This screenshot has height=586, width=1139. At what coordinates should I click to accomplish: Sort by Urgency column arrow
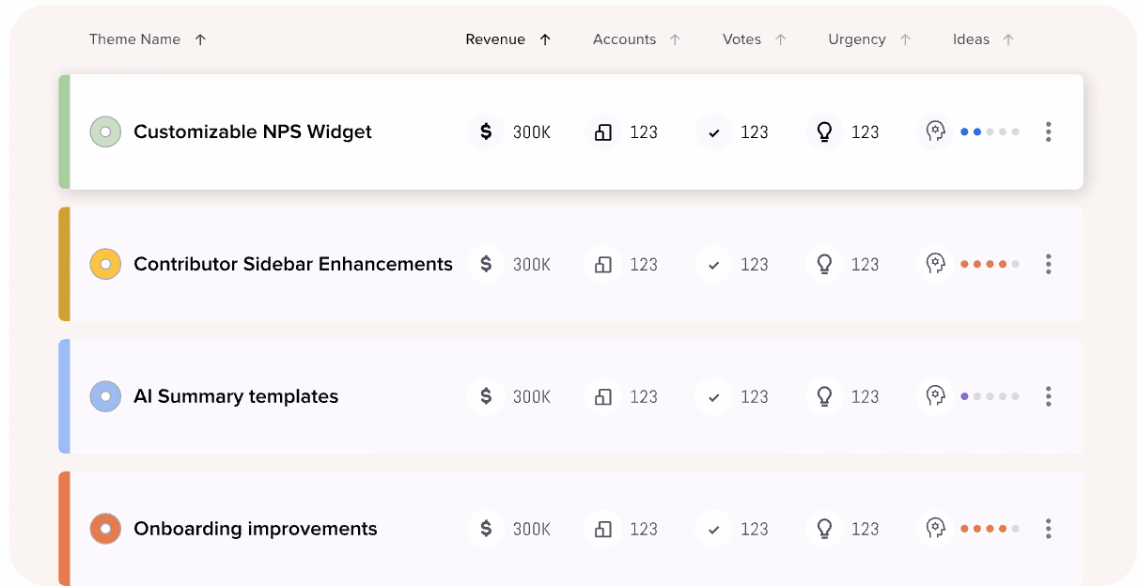point(905,39)
